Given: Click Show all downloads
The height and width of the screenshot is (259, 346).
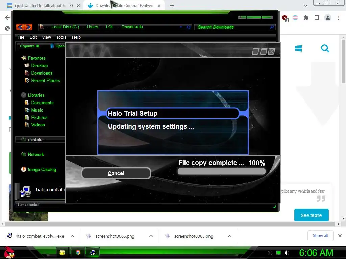Looking at the screenshot, I should [x=320, y=236].
